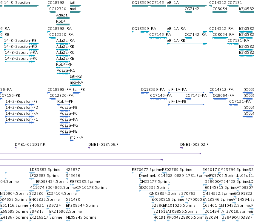Select EST GM03894.3prime
This screenshot has height=222, width=254.
pos(165,194)
